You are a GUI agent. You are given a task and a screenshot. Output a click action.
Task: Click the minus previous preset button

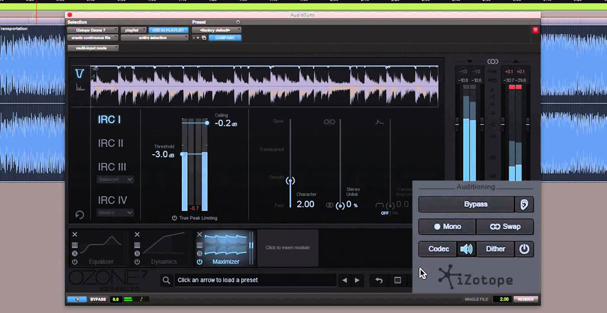coord(194,37)
